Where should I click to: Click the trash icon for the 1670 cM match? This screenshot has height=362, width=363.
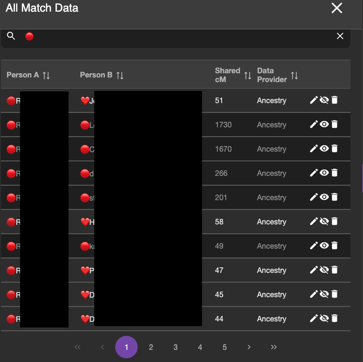click(x=335, y=149)
